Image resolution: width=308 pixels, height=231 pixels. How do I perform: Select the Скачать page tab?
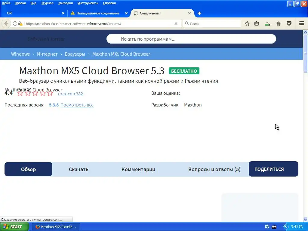click(x=79, y=169)
